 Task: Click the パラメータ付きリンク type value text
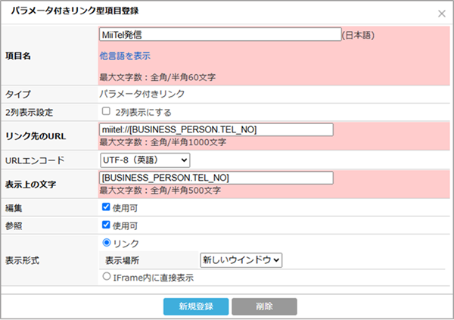[142, 94]
